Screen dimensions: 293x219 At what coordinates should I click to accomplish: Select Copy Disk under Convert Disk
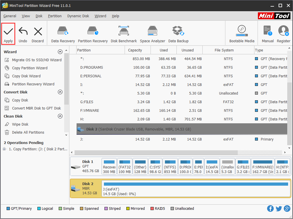pyautogui.click(x=16, y=100)
